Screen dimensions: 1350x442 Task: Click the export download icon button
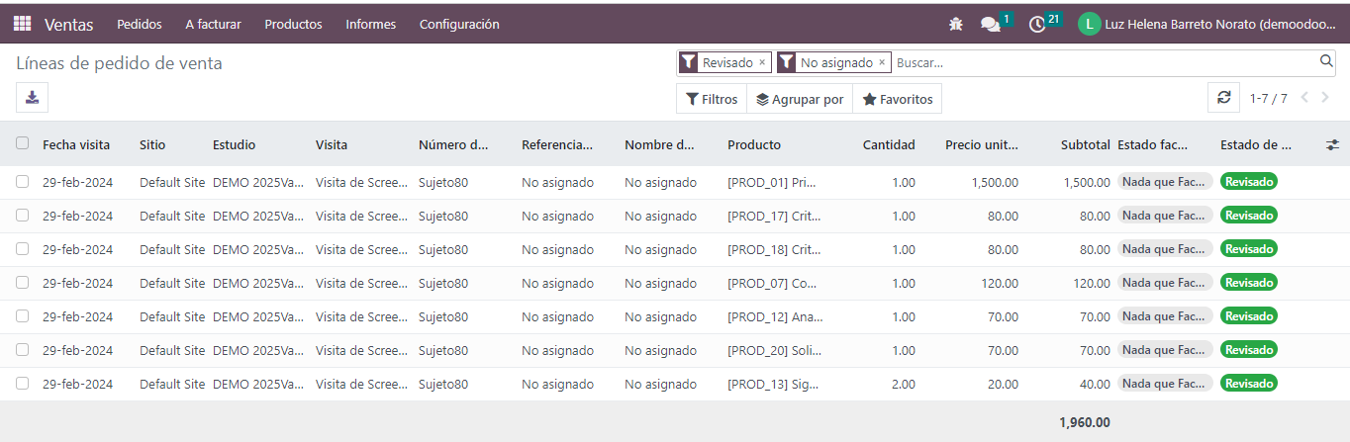click(x=33, y=97)
